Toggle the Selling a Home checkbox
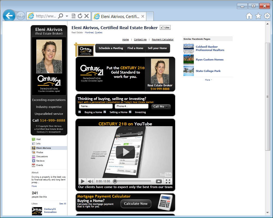Image resolution: width=273 pixels, height=218 pixels. tap(105, 112)
